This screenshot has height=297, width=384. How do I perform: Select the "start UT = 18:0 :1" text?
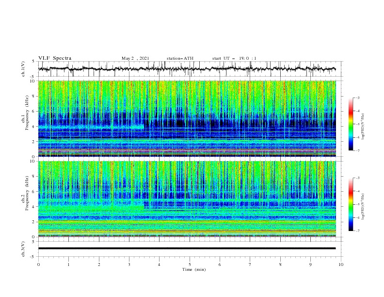click(234, 58)
